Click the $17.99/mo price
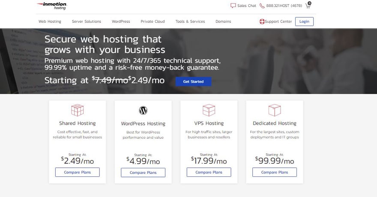Screen dimensions: 377x197 (209, 161)
